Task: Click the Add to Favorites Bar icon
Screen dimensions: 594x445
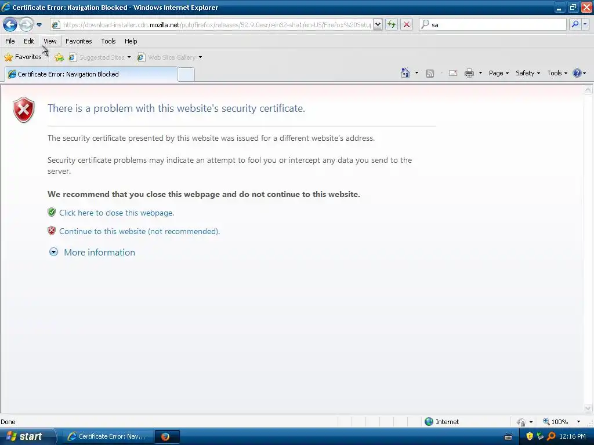Action: point(59,57)
